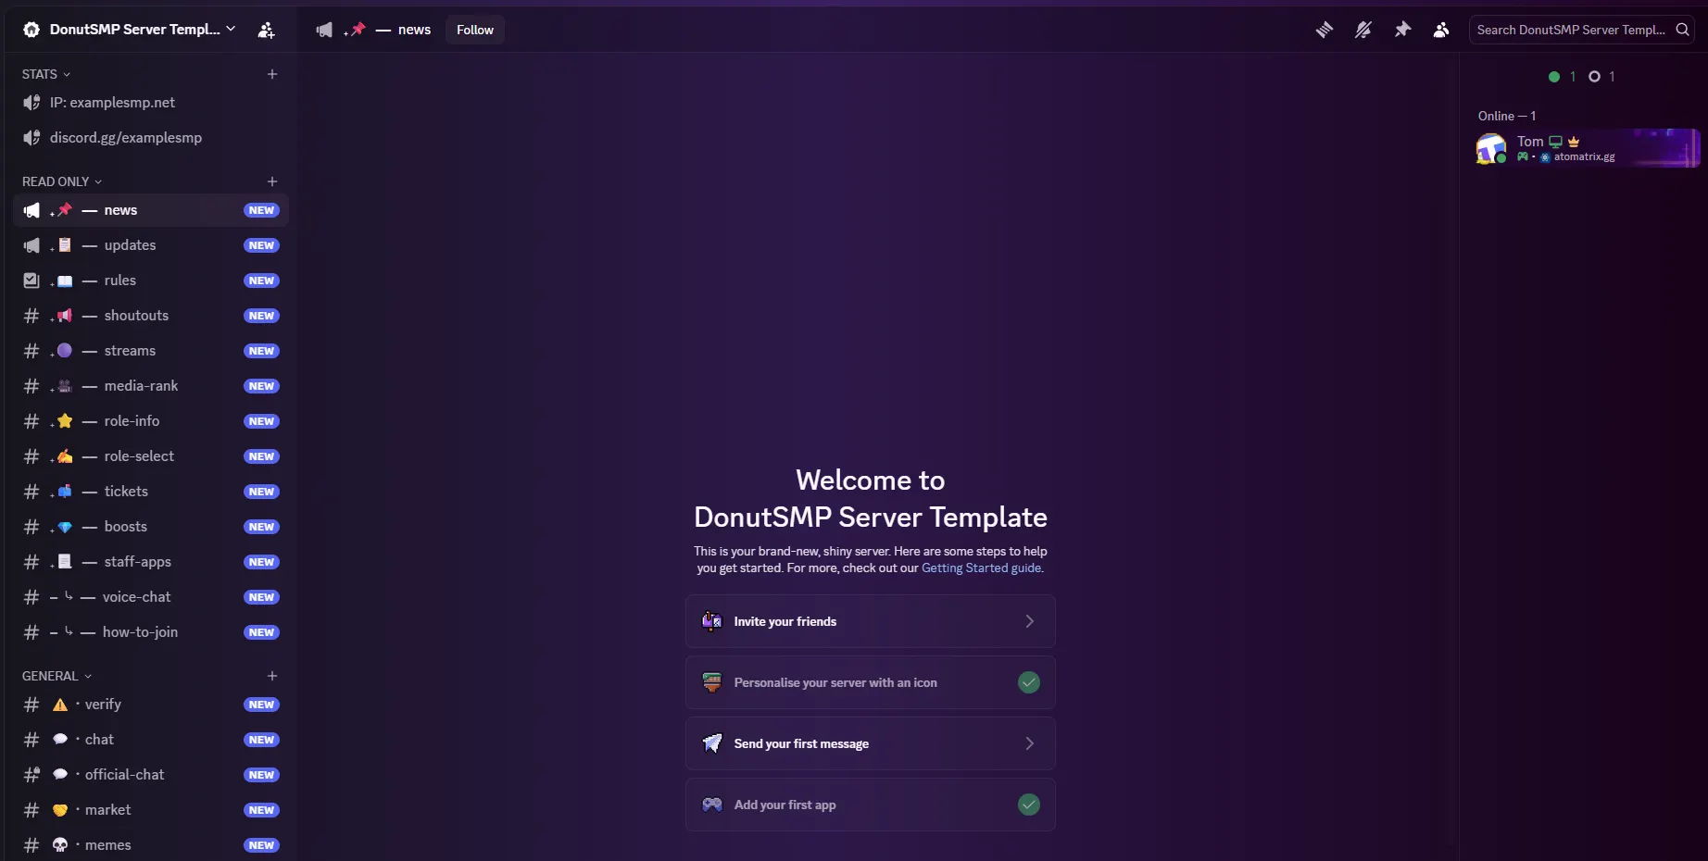Go to the verify channel
1708x861 pixels.
pyautogui.click(x=151, y=705)
